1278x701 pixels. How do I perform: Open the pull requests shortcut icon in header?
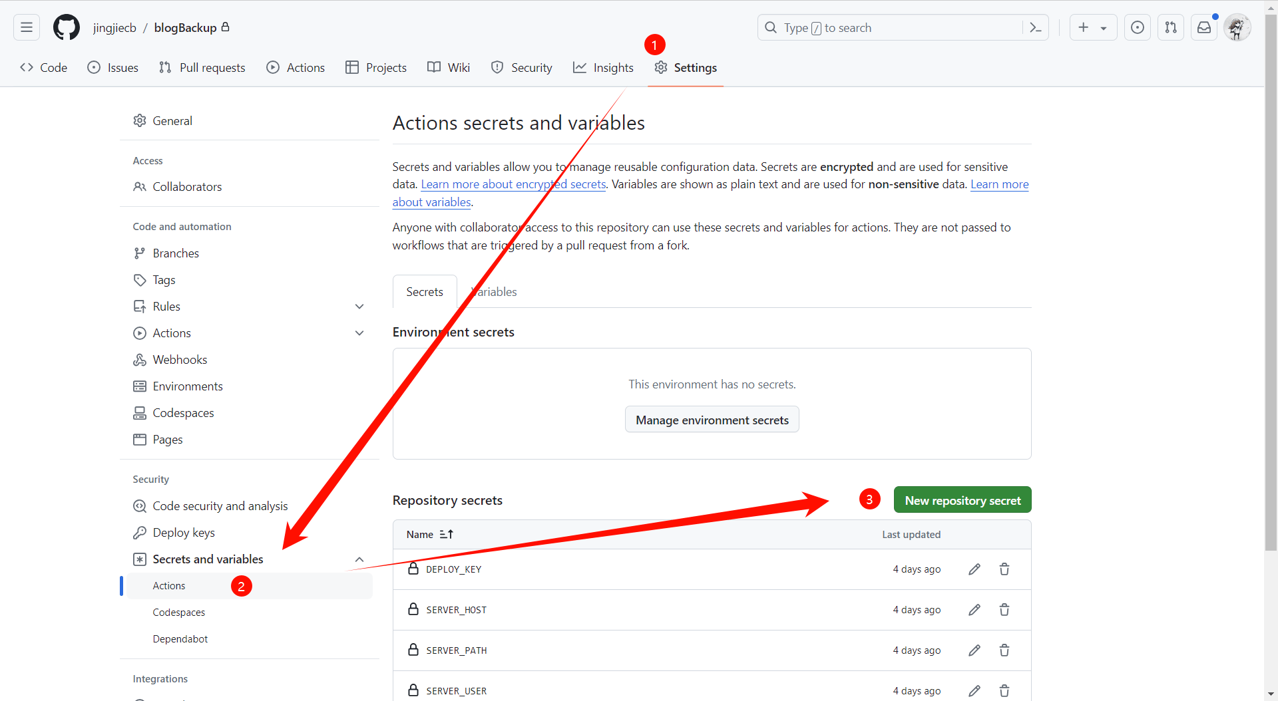[1171, 27]
